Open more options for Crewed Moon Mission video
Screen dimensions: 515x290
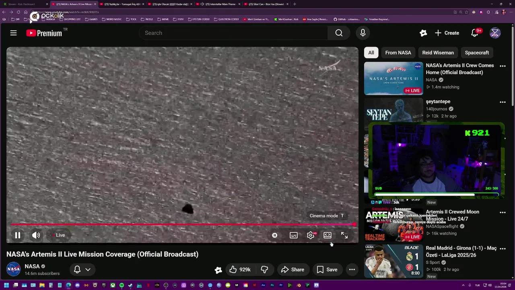tap(503, 212)
